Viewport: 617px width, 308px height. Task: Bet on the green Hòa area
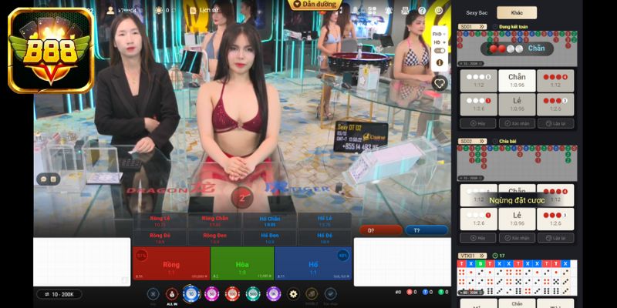(x=241, y=264)
